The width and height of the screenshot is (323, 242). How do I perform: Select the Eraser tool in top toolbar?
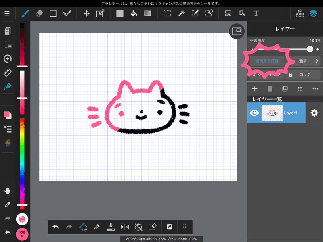tap(39, 13)
